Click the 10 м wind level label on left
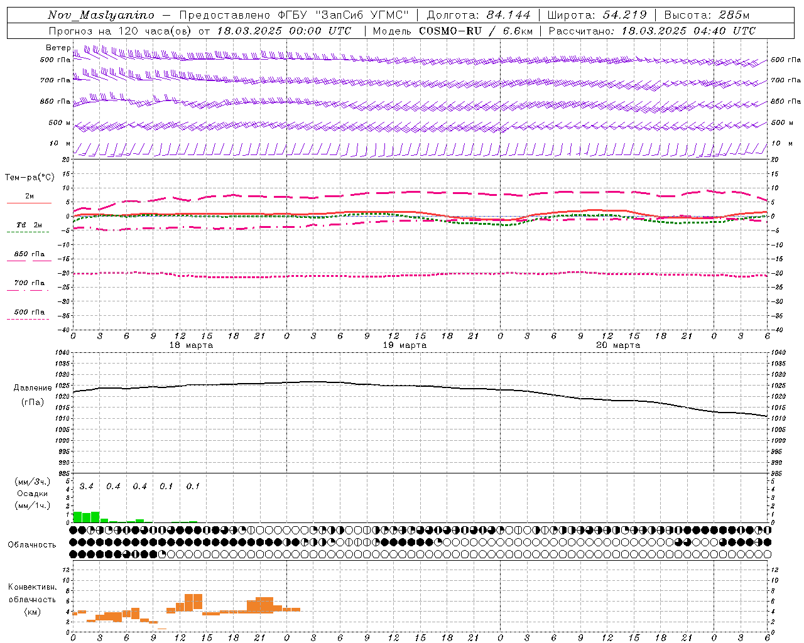The image size is (804, 643). point(60,143)
